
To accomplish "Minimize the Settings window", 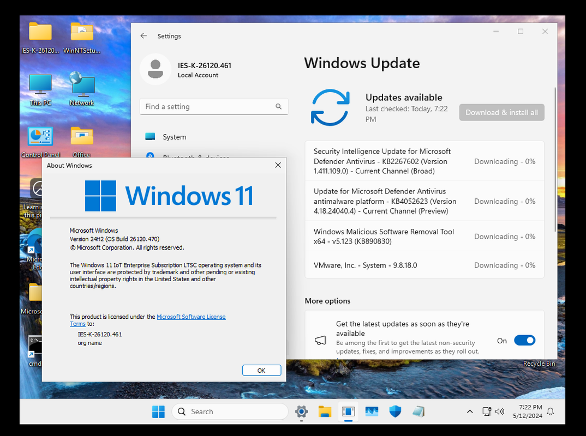I will pyautogui.click(x=496, y=32).
